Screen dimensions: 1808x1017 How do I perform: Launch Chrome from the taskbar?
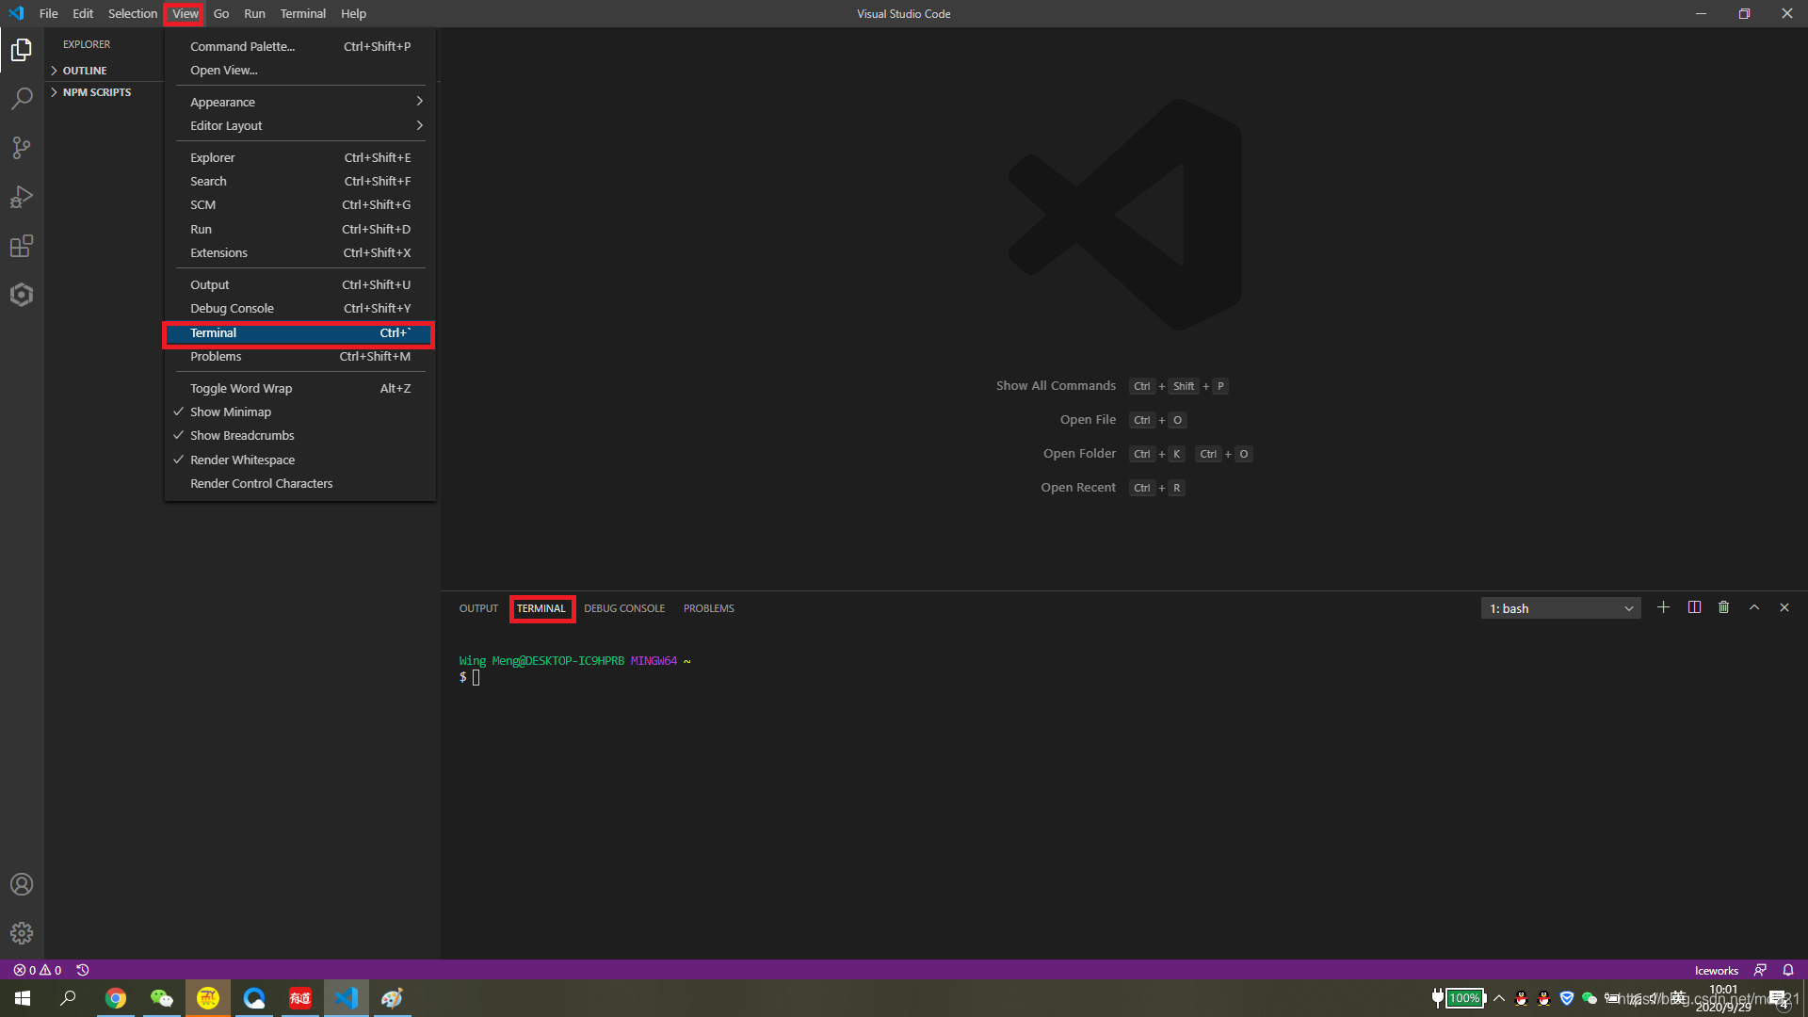(x=116, y=997)
